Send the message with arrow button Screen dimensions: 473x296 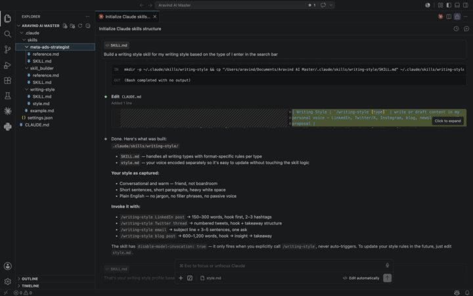click(388, 278)
